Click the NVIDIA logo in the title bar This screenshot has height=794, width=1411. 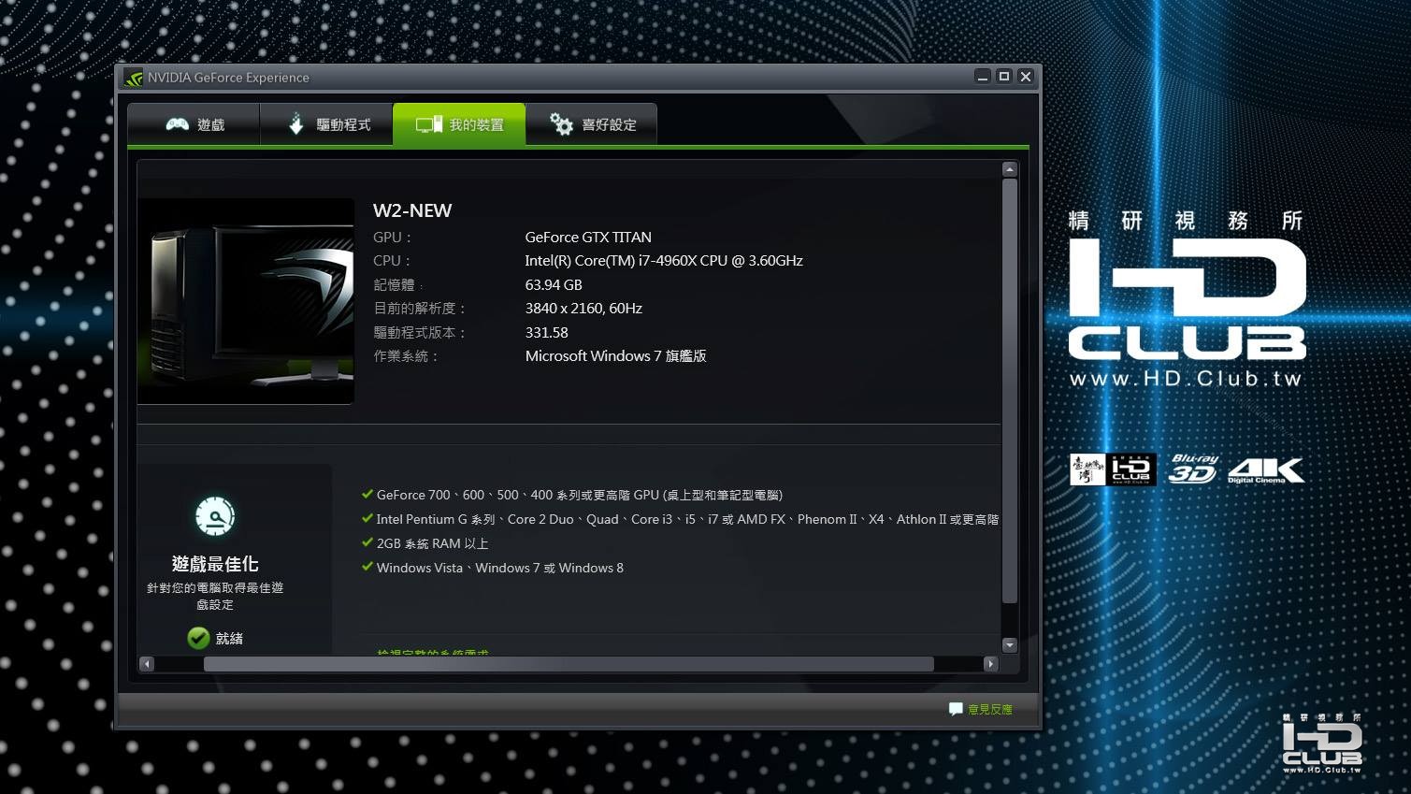pos(134,78)
